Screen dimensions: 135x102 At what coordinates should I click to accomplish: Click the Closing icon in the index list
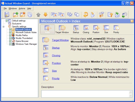pos(46,55)
